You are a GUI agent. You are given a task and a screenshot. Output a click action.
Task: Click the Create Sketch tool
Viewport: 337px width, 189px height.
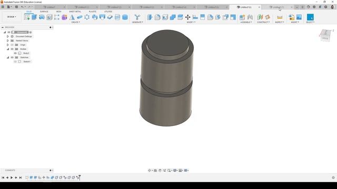pos(27,17)
